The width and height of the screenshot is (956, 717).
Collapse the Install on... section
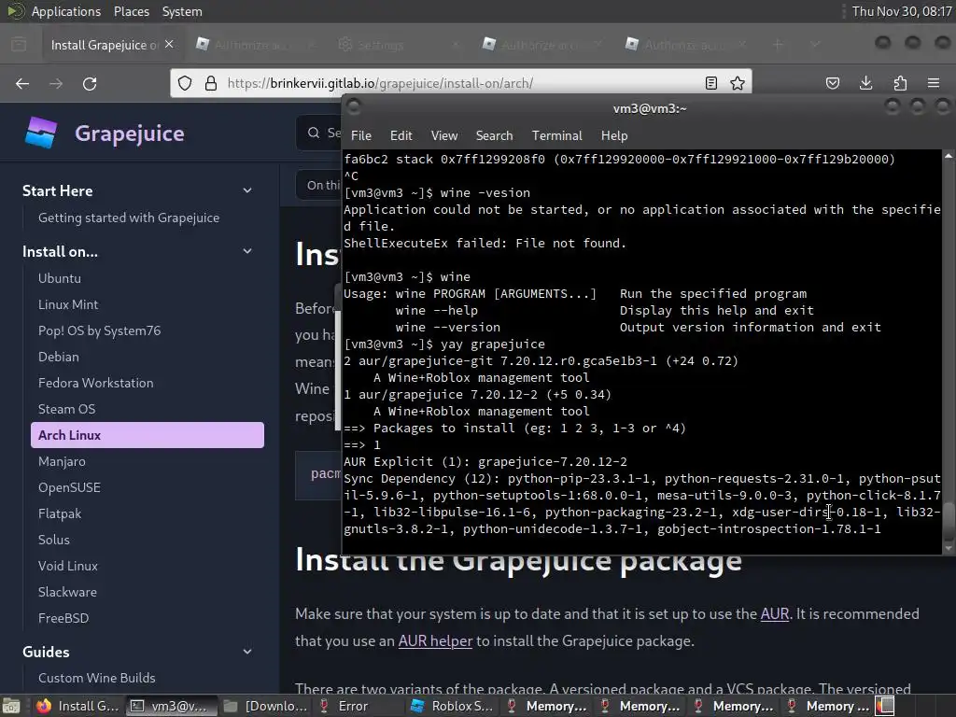point(247,251)
